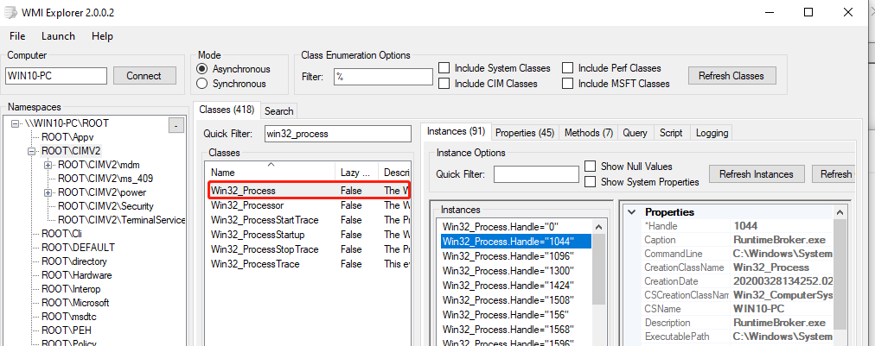Select Synchronous mode radio button
The width and height of the screenshot is (875, 346).
[x=202, y=84]
